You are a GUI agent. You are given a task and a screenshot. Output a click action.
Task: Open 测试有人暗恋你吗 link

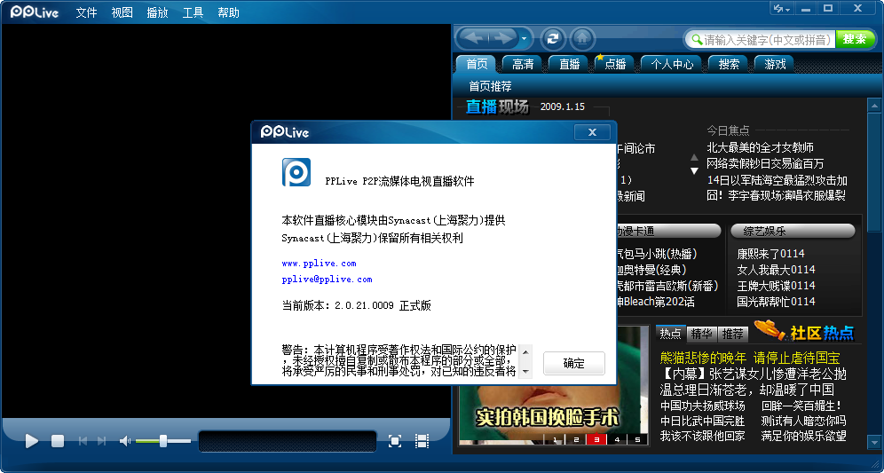[803, 421]
